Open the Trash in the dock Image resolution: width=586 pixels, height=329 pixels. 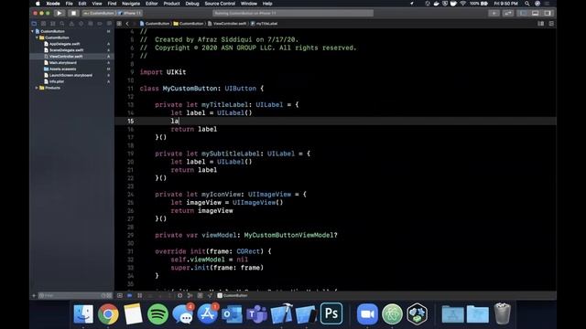(x=502, y=313)
